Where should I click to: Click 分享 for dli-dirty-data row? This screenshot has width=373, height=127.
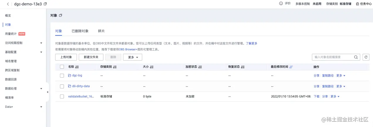316,86
